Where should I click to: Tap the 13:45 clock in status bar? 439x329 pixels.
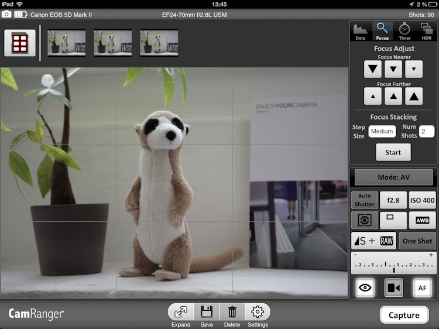point(220,4)
